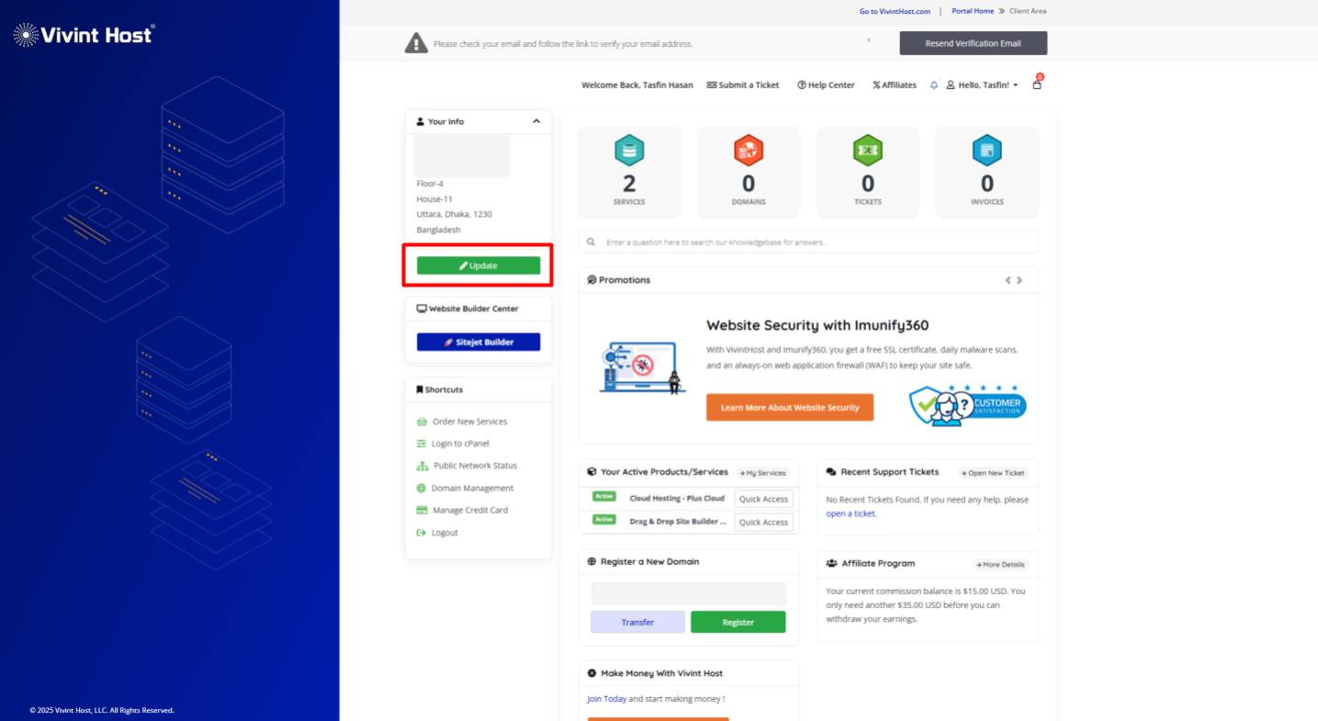Viewport: 1318px width, 721px height.
Task: Click the Invoices icon tile
Action: click(987, 151)
